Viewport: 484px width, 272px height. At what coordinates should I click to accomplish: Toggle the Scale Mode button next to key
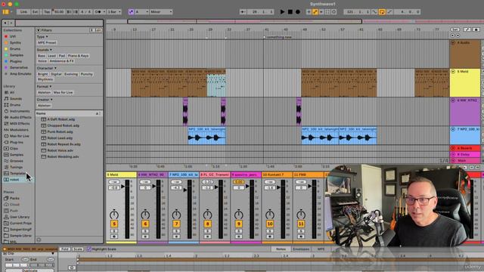131,12
